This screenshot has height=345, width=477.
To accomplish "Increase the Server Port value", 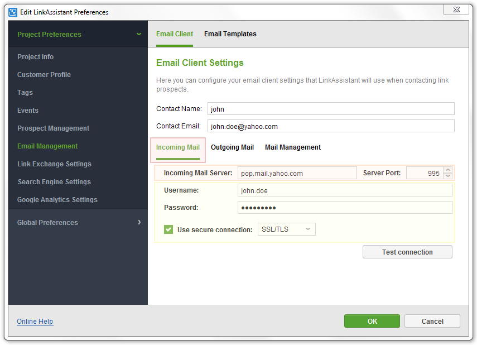I will 448,170.
